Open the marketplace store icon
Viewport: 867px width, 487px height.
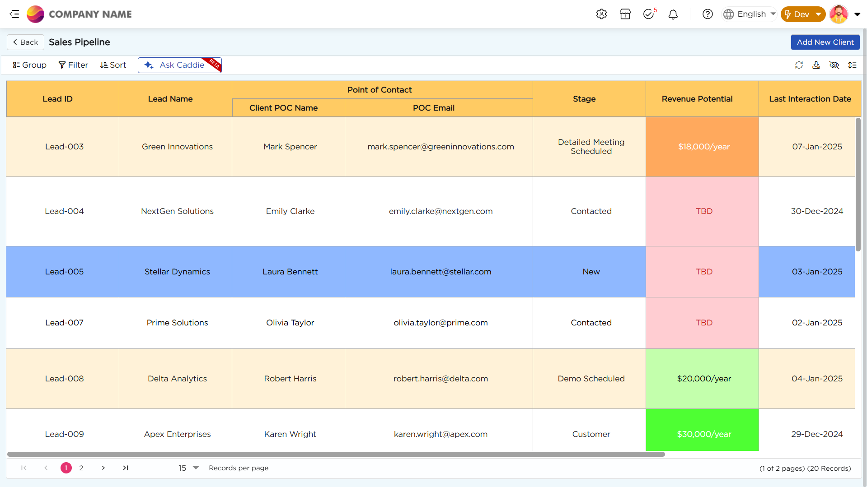(625, 14)
